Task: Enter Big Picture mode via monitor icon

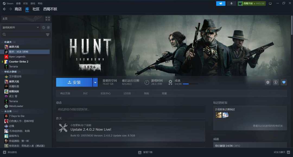Action: [x=270, y=4]
